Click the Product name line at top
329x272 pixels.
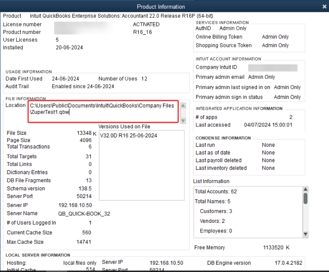pos(122,16)
